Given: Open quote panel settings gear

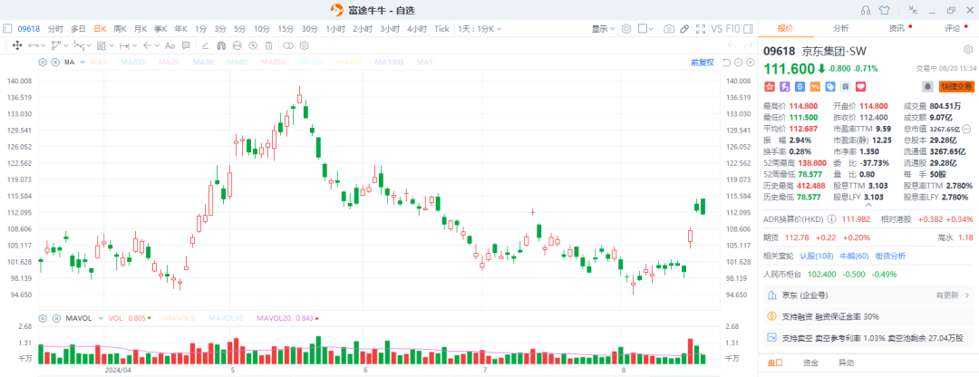Looking at the screenshot, I should point(968,50).
